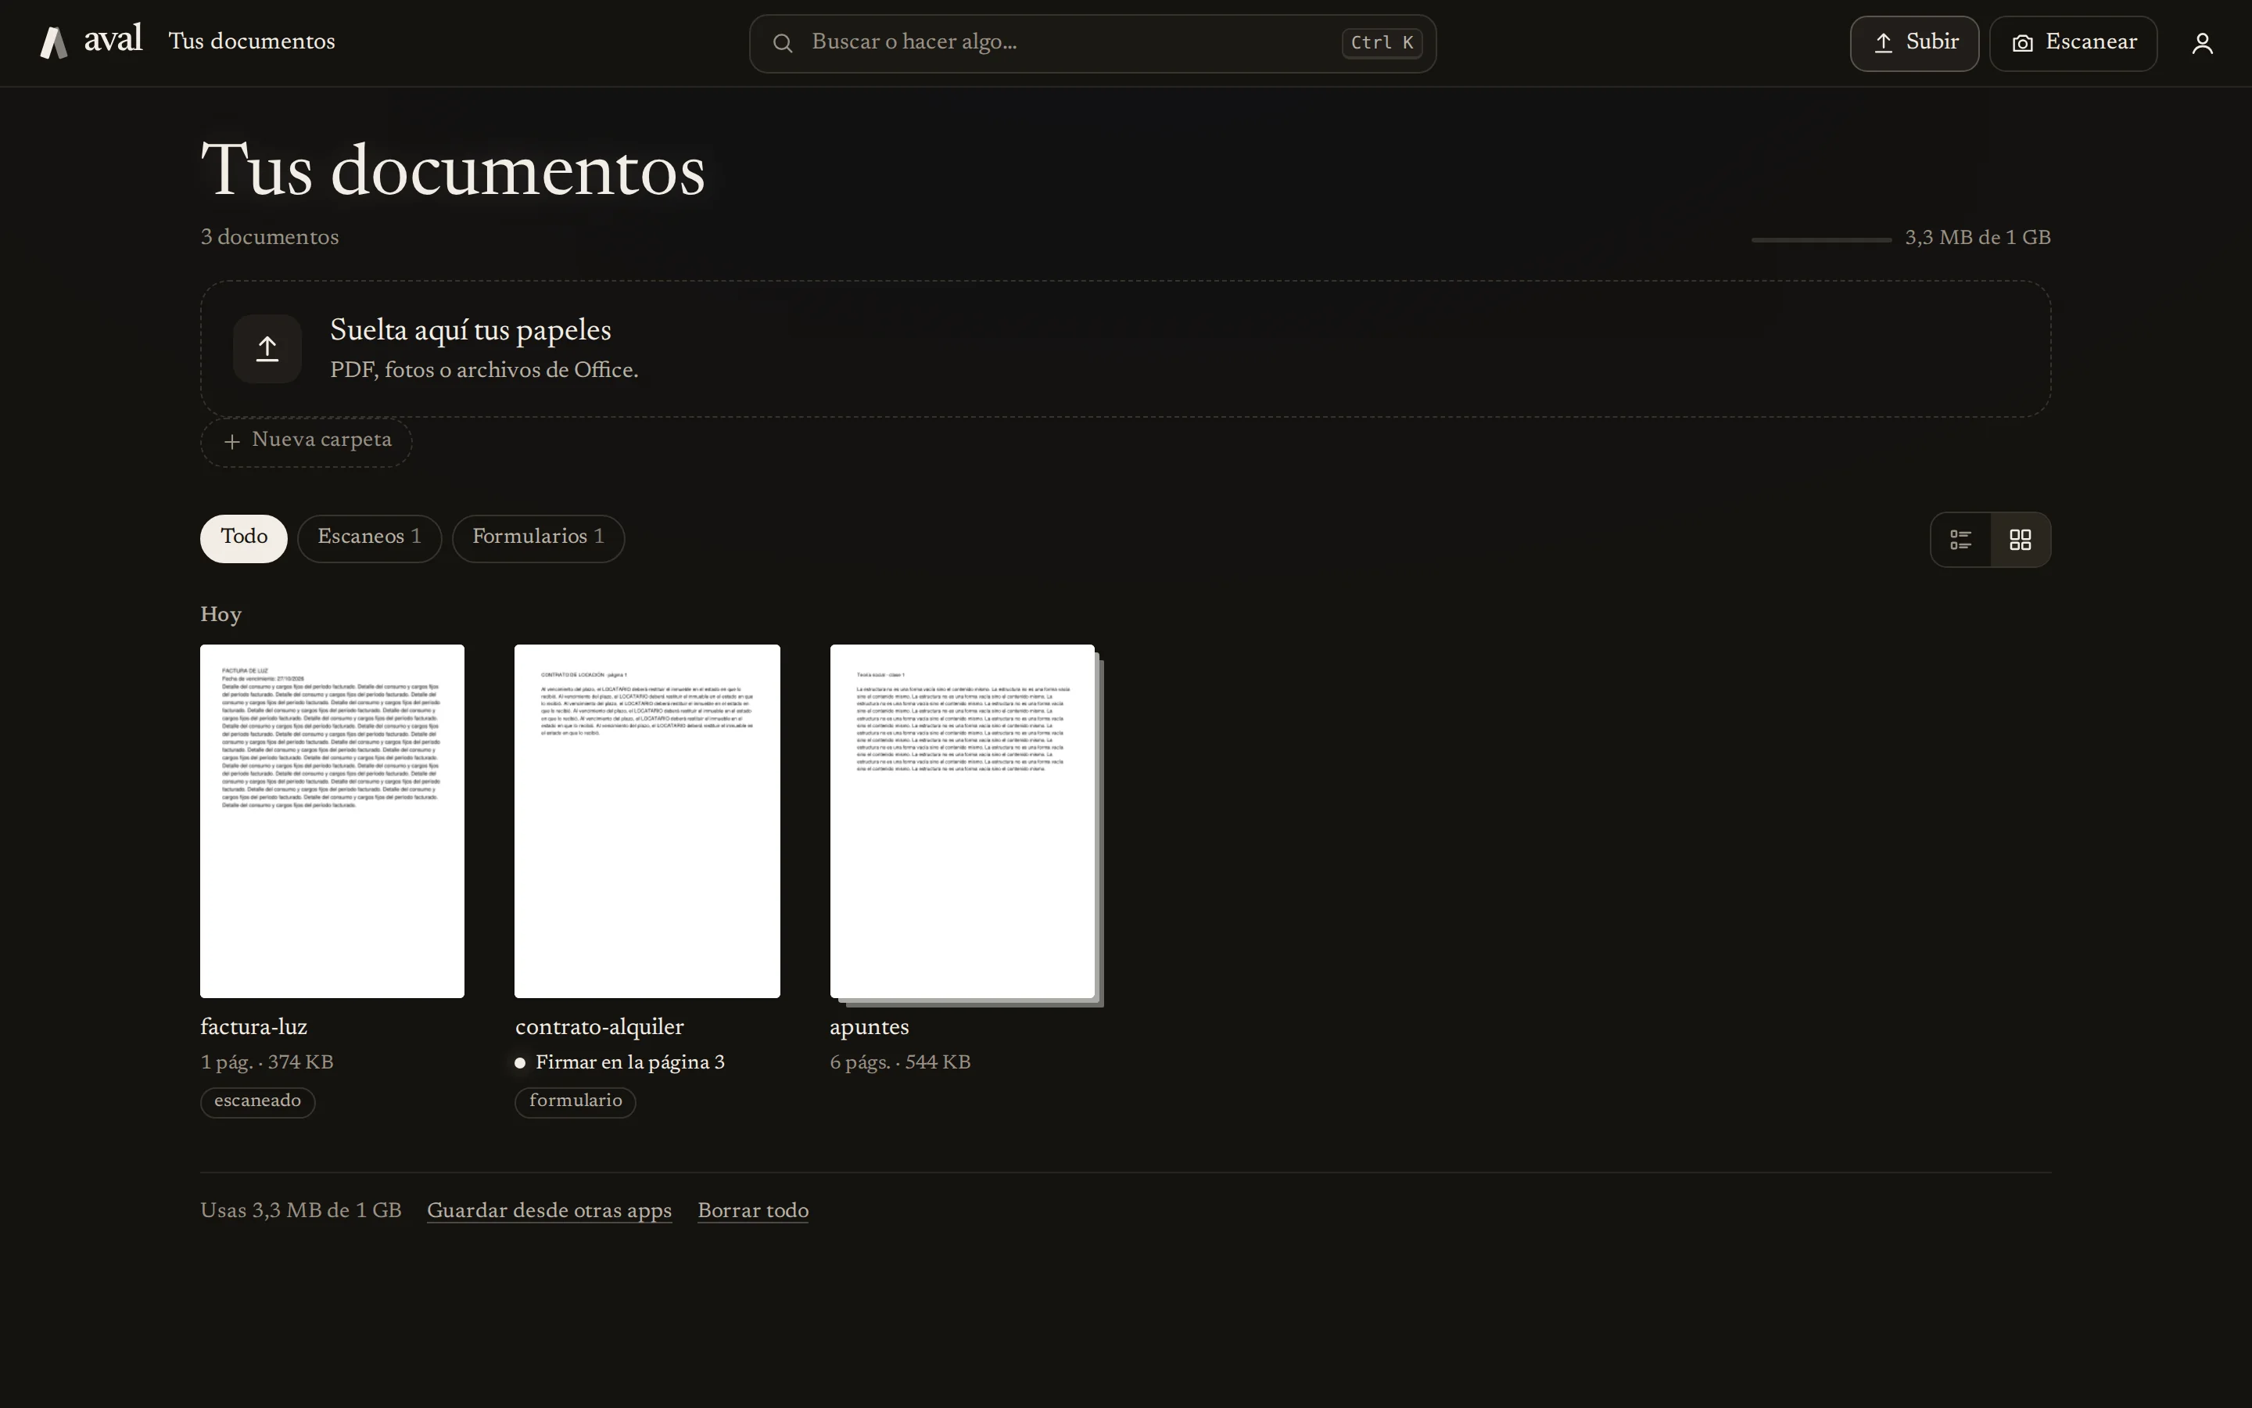Click the upload arrow icon in drop zone
Screen dimensions: 2252x1408
(x=267, y=348)
